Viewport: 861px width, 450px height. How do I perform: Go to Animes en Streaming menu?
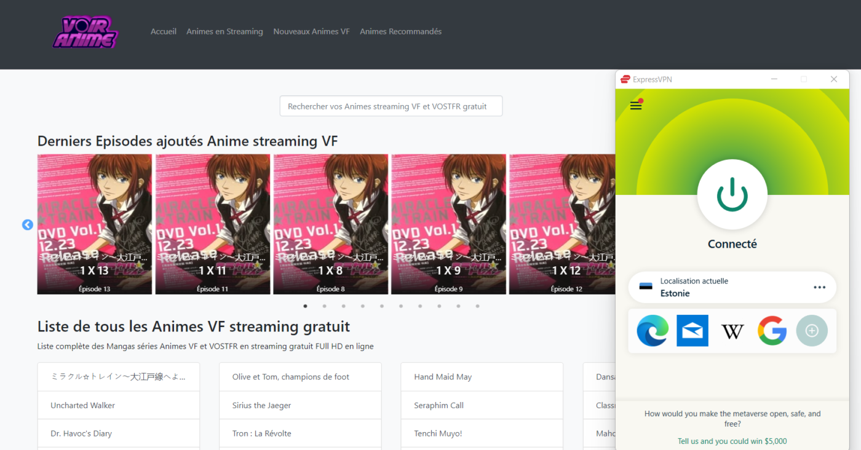[x=224, y=31]
